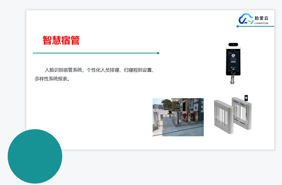
Task: Click the red flap barrier in the gate photo
Action: tap(184, 116)
